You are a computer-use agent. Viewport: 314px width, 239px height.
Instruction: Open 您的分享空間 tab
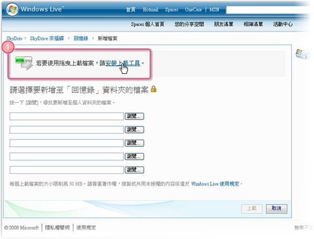tap(189, 24)
